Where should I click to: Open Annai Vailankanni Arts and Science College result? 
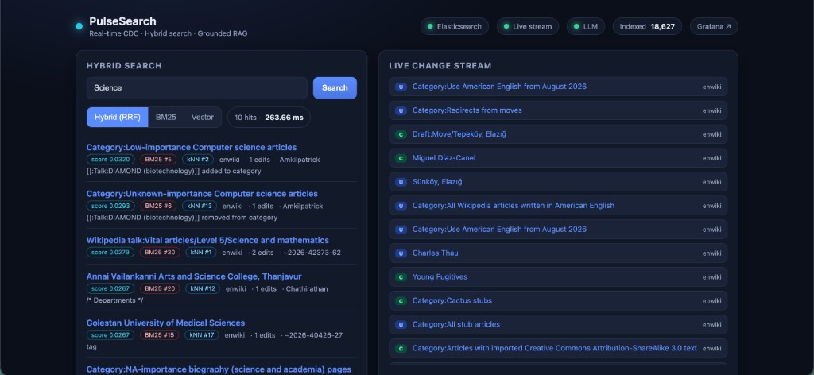(194, 276)
